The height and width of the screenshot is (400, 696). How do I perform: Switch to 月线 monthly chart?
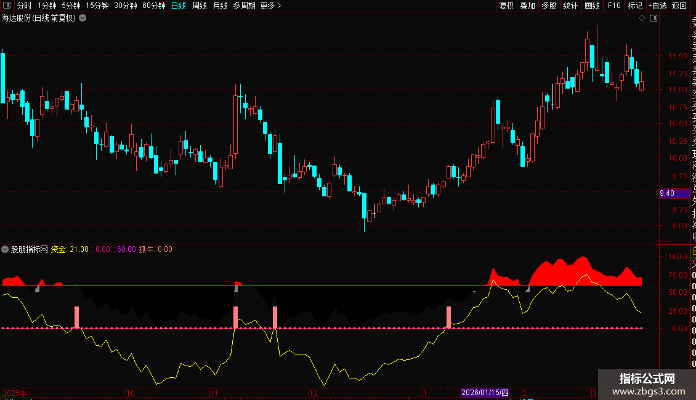tap(220, 6)
